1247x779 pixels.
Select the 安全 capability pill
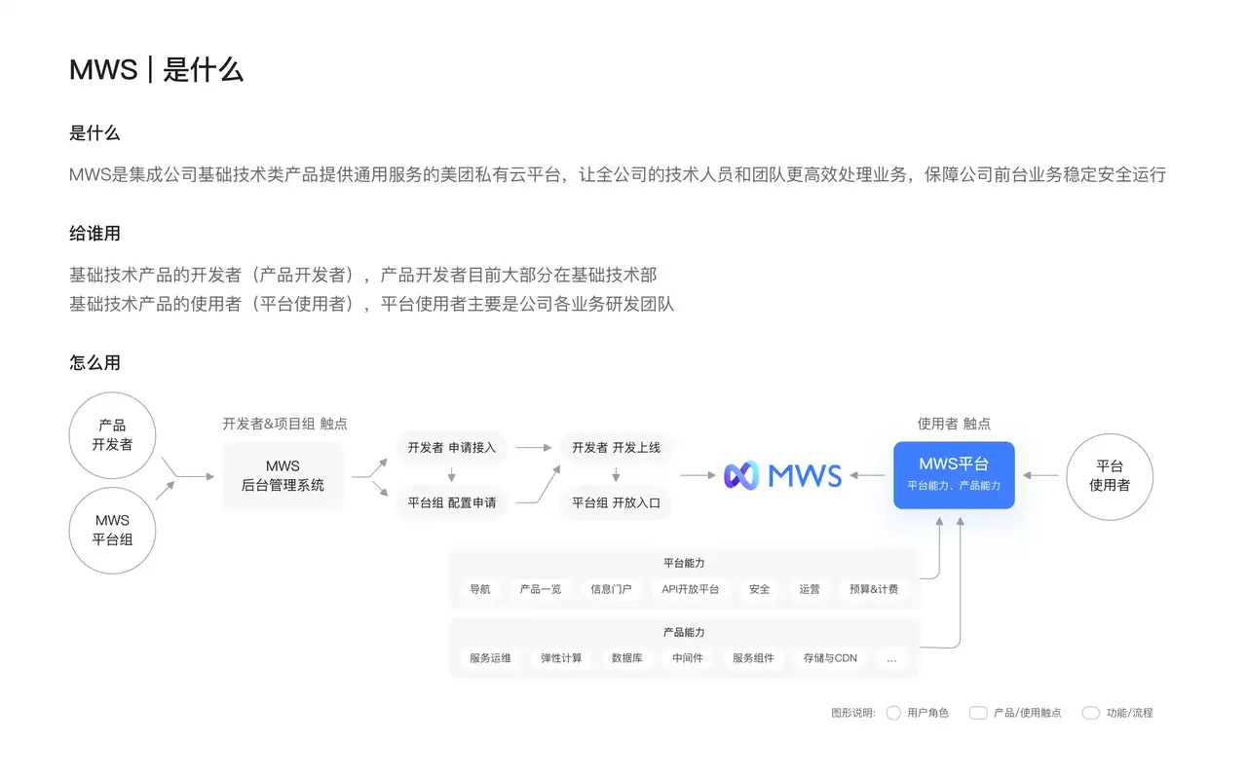click(760, 589)
